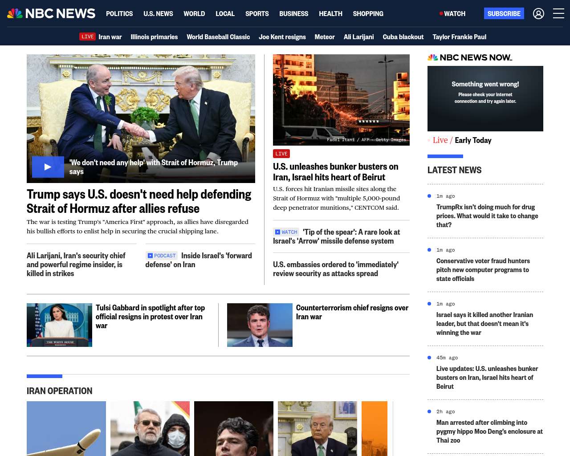The height and width of the screenshot is (456, 570).
Task: Open the Latest News section heading
Action: click(454, 170)
